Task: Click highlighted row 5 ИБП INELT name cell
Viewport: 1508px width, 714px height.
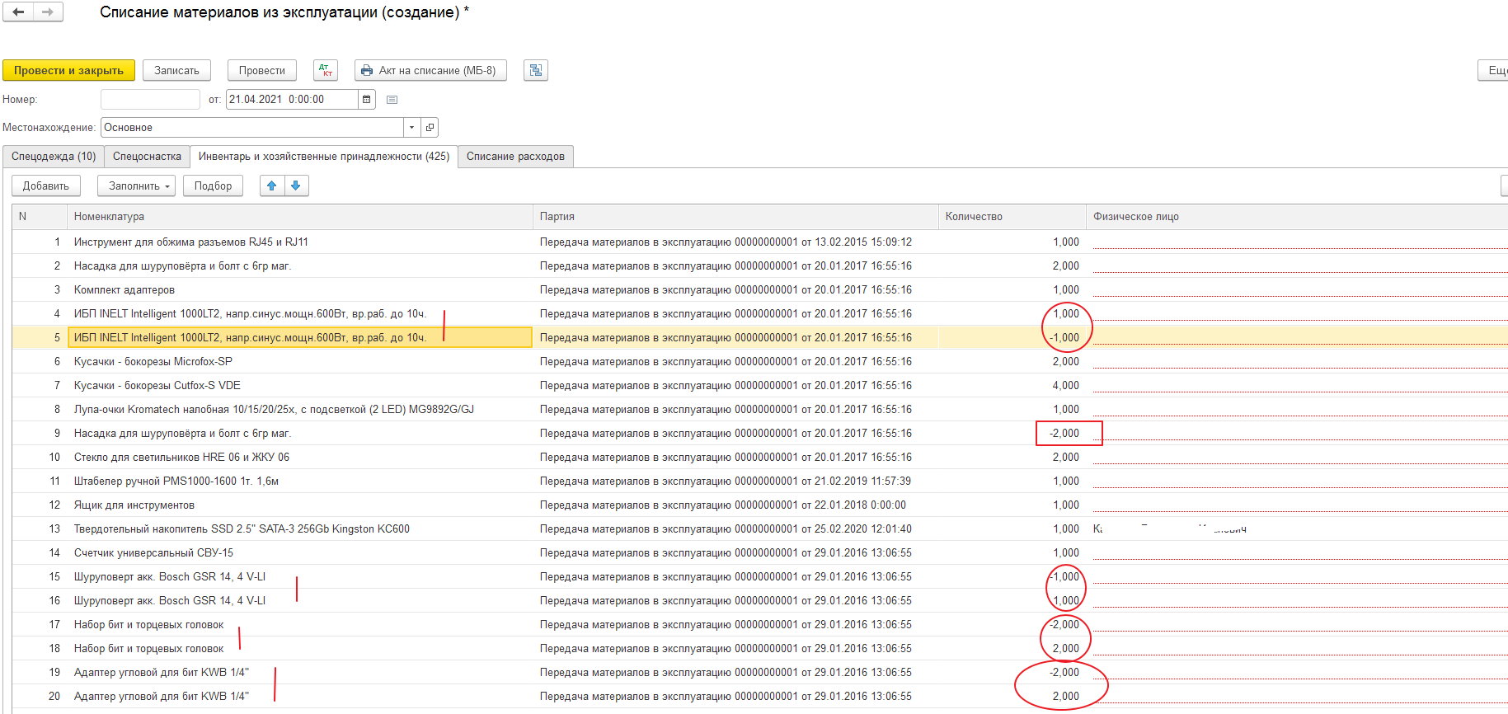Action: click(x=300, y=338)
